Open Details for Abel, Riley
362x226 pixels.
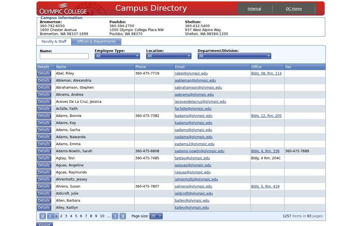[44, 73]
